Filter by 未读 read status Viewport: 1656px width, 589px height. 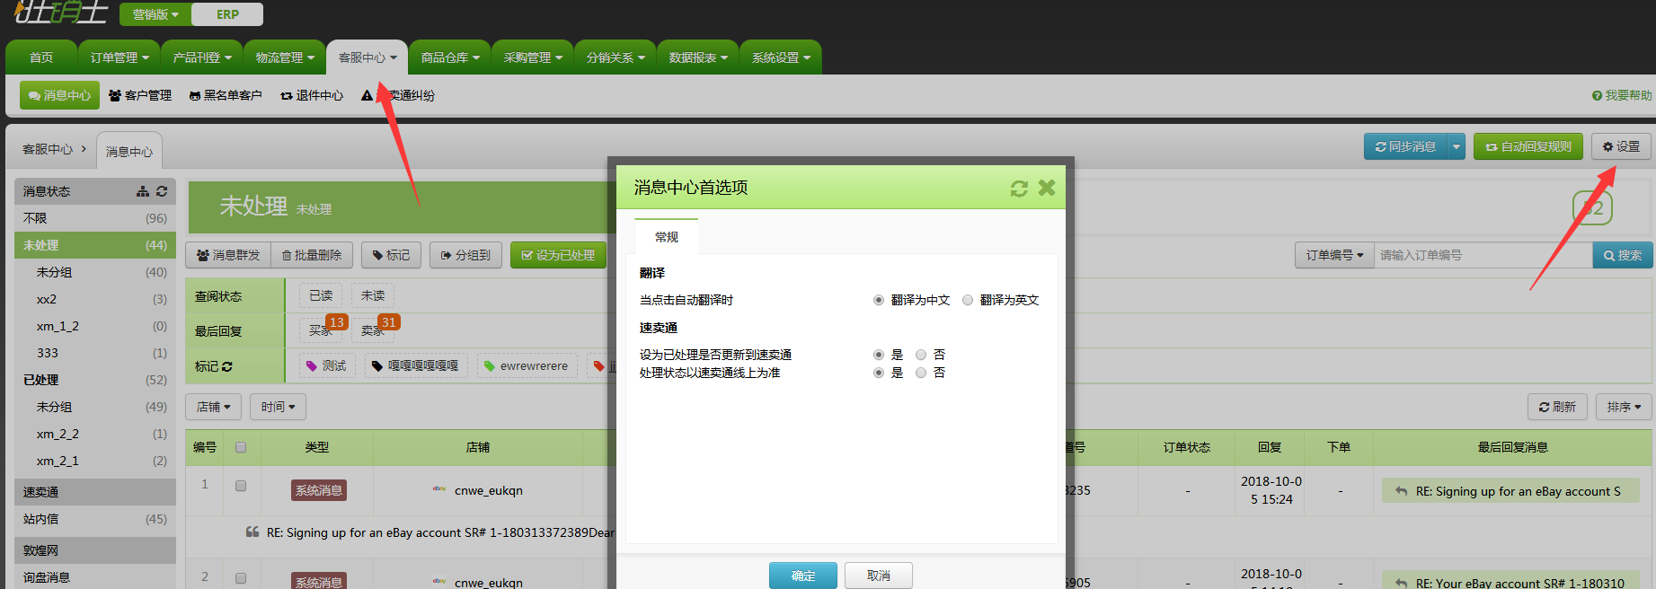click(x=373, y=295)
